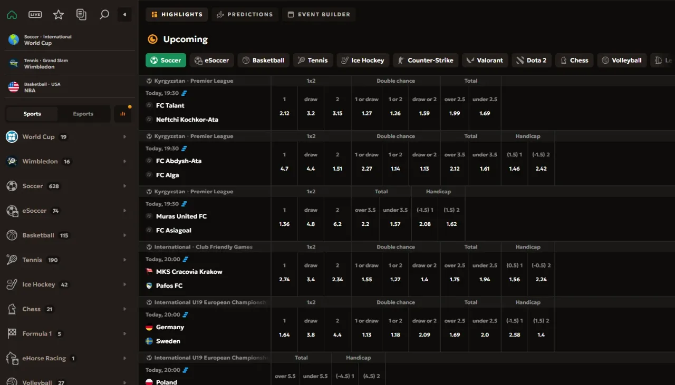Screen dimensions: 675x385
Task: Select the Chess filter chip
Action: tap(574, 60)
